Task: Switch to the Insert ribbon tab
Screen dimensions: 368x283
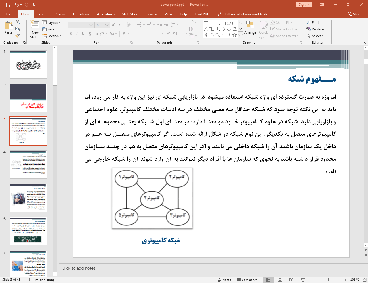Action: (42, 14)
